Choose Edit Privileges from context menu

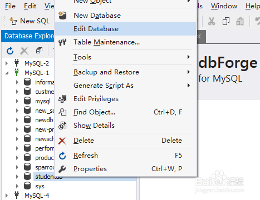click(x=126, y=99)
